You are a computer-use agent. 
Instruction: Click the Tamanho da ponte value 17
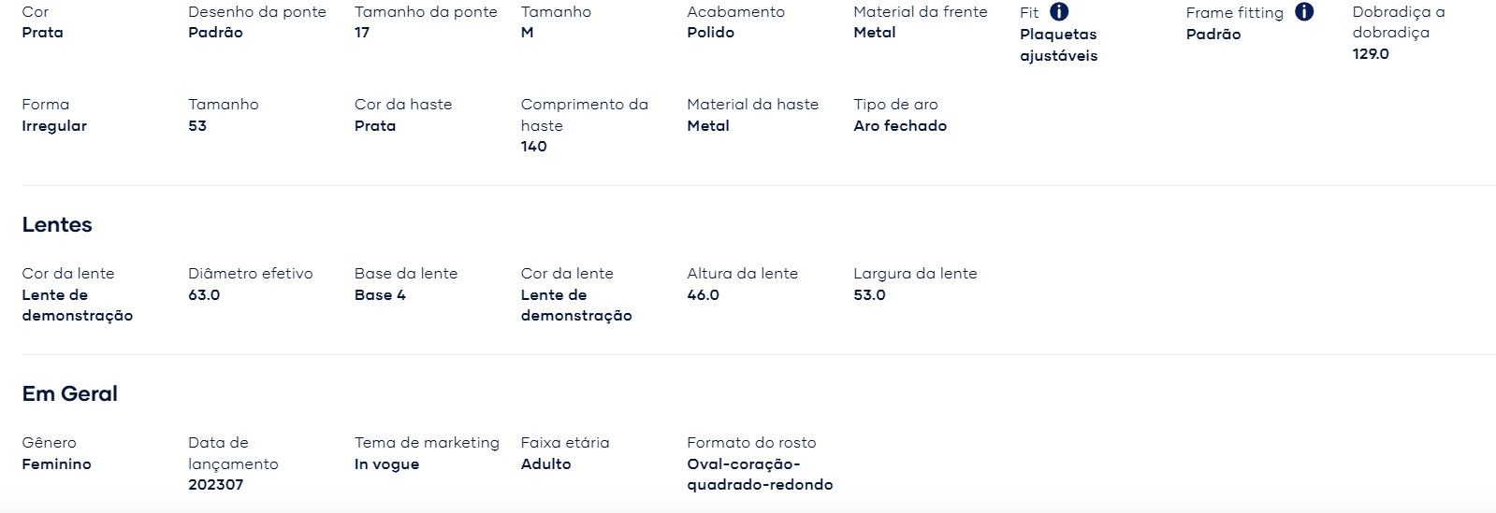362,33
